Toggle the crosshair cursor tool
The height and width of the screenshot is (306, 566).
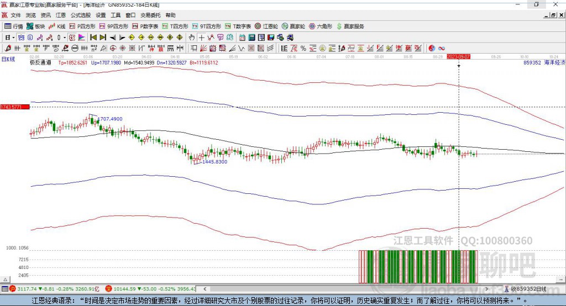[202, 37]
